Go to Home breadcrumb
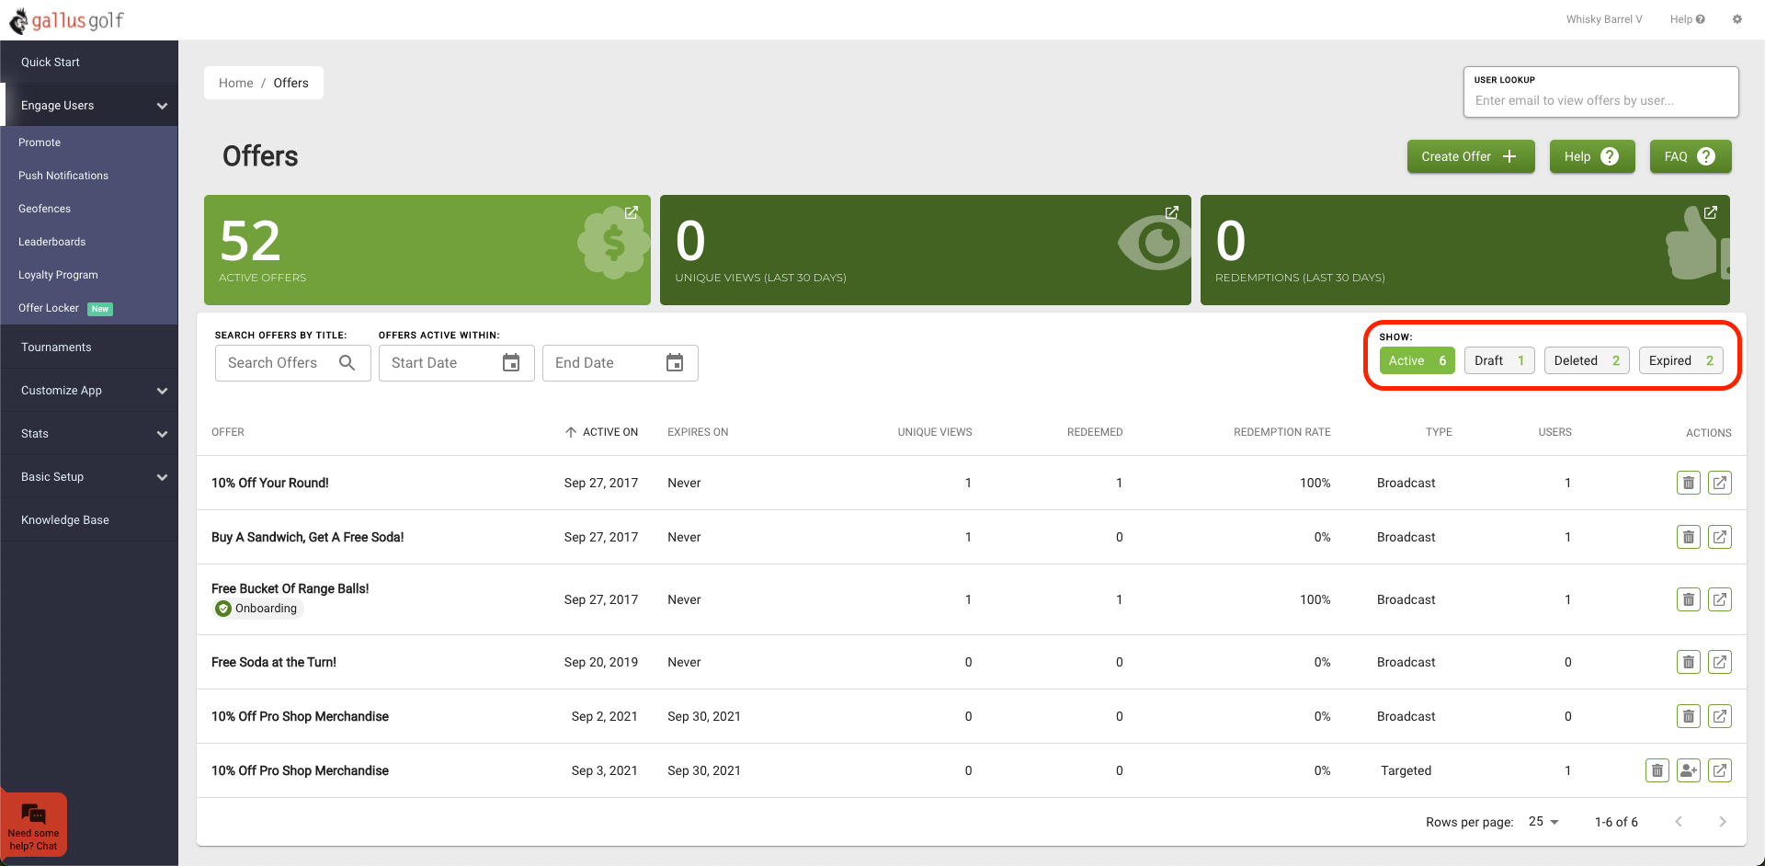1765x866 pixels. point(235,83)
